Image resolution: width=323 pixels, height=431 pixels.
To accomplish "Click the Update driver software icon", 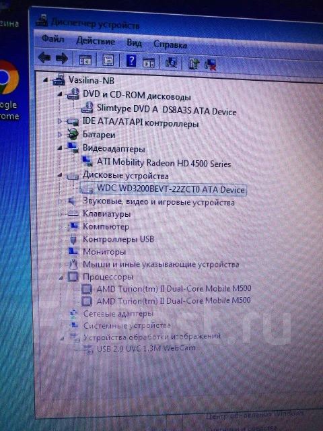I will pos(193,64).
